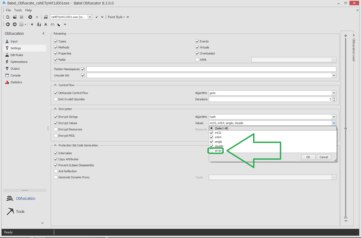Collapse the Control Flow section

[55, 85]
